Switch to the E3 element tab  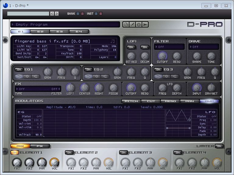point(59,31)
